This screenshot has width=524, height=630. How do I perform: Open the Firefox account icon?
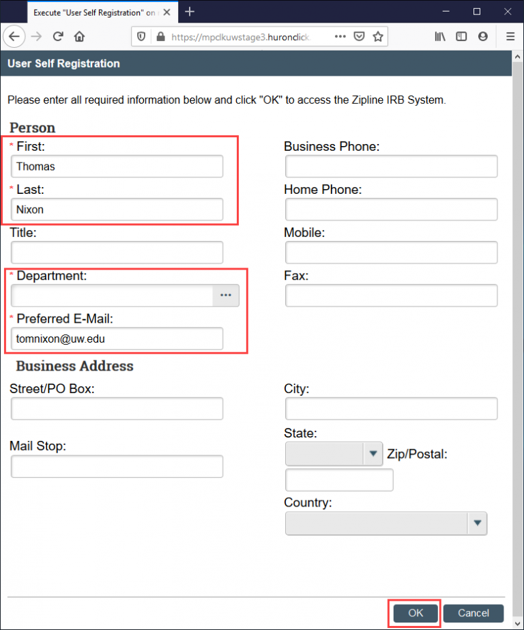[x=483, y=36]
